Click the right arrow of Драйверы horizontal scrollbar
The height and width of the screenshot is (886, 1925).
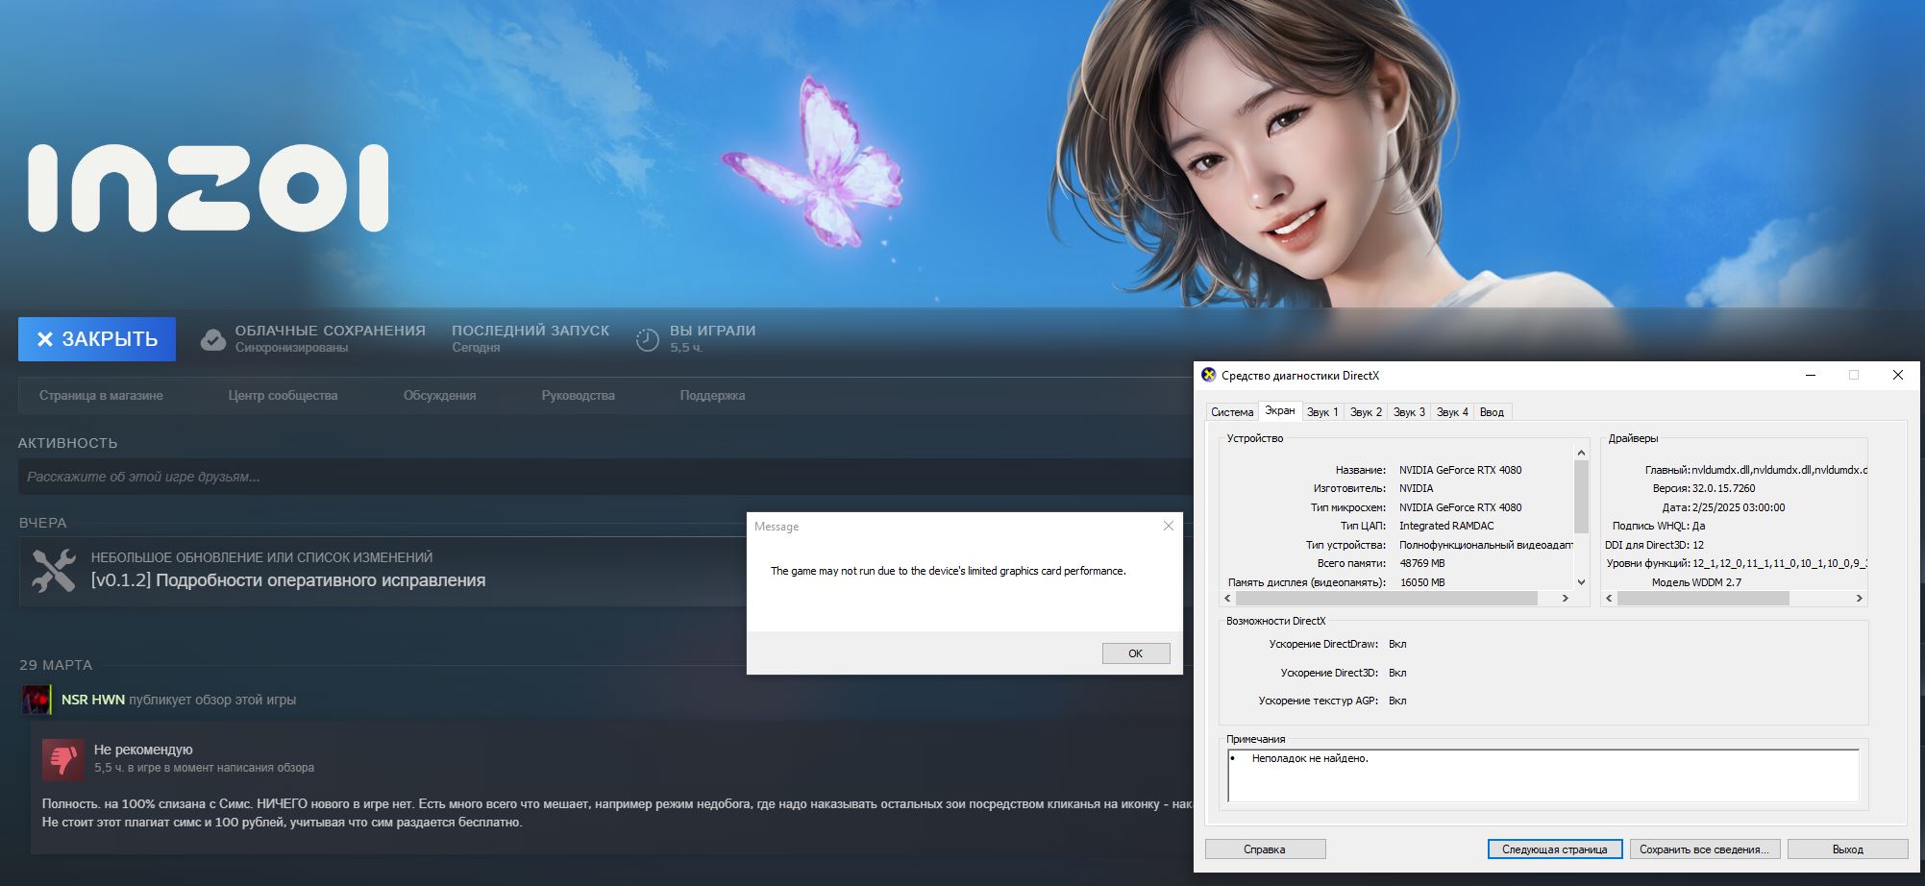1860,598
